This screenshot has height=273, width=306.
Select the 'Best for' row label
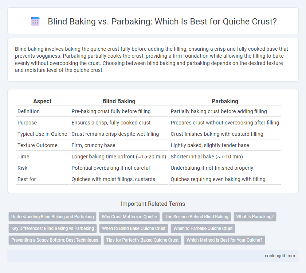(x=27, y=179)
